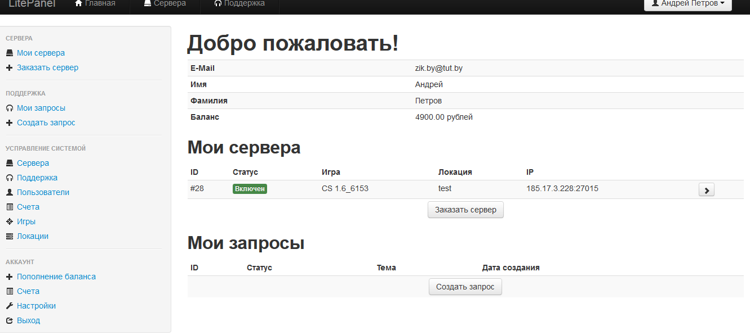Click the exit icon beside Выход
Image resolution: width=750 pixels, height=335 pixels.
tap(10, 320)
